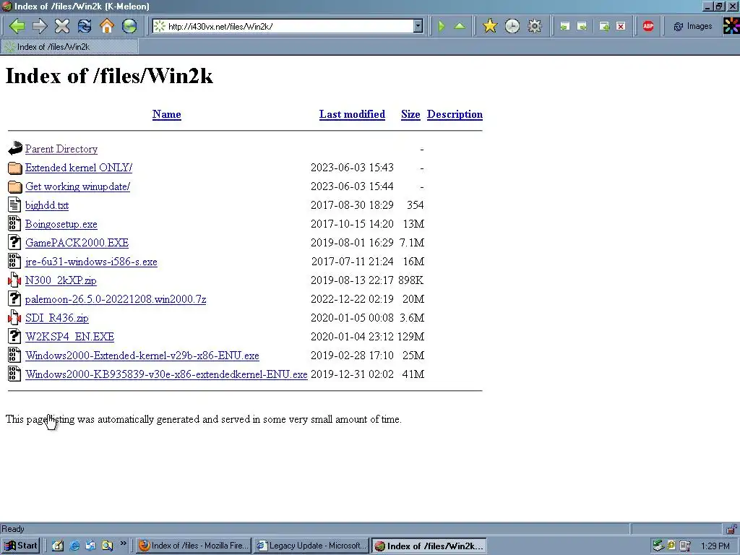Reload the page with the refresh icon

(85, 27)
